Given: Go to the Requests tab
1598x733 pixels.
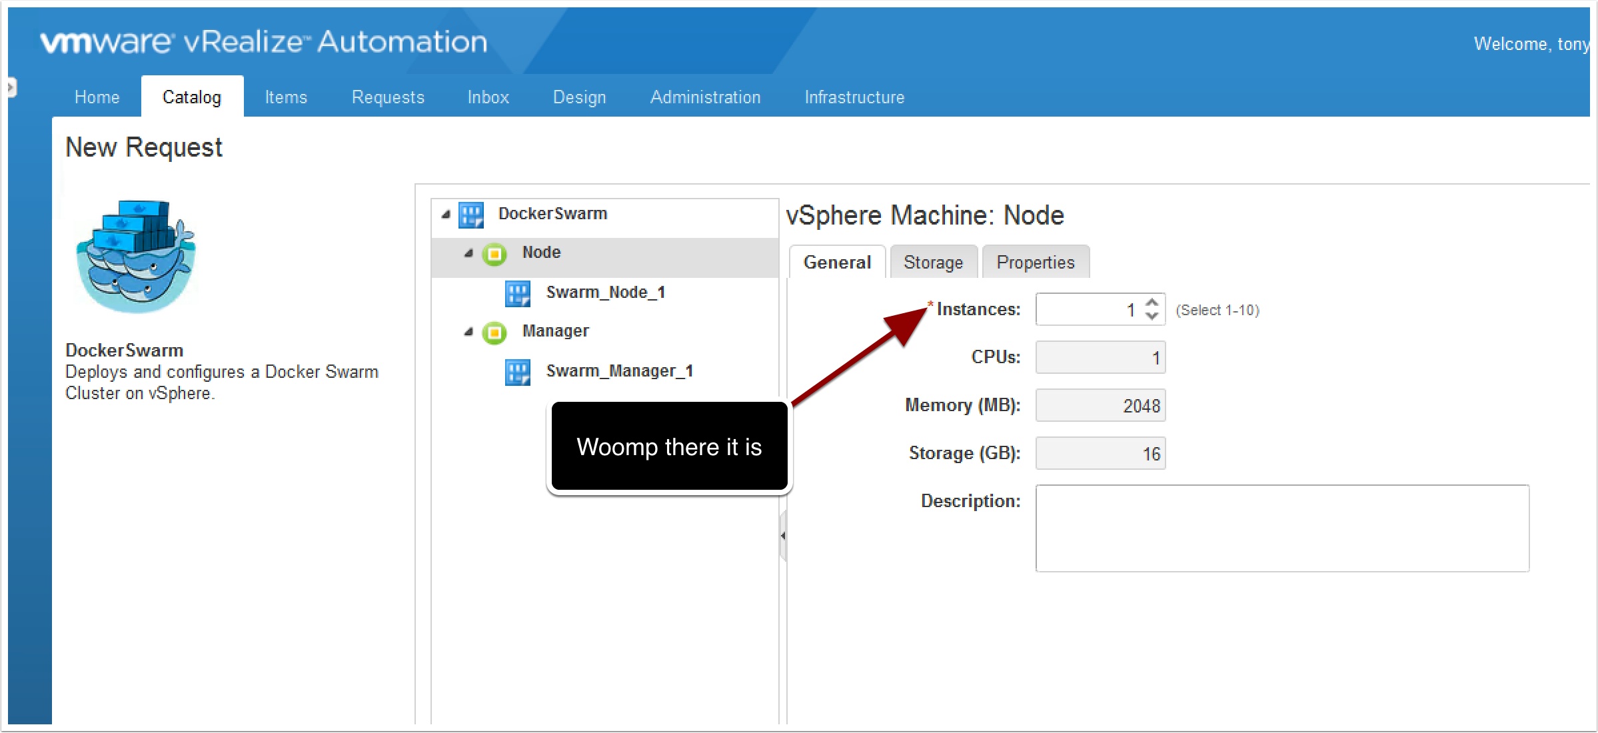Looking at the screenshot, I should (388, 97).
